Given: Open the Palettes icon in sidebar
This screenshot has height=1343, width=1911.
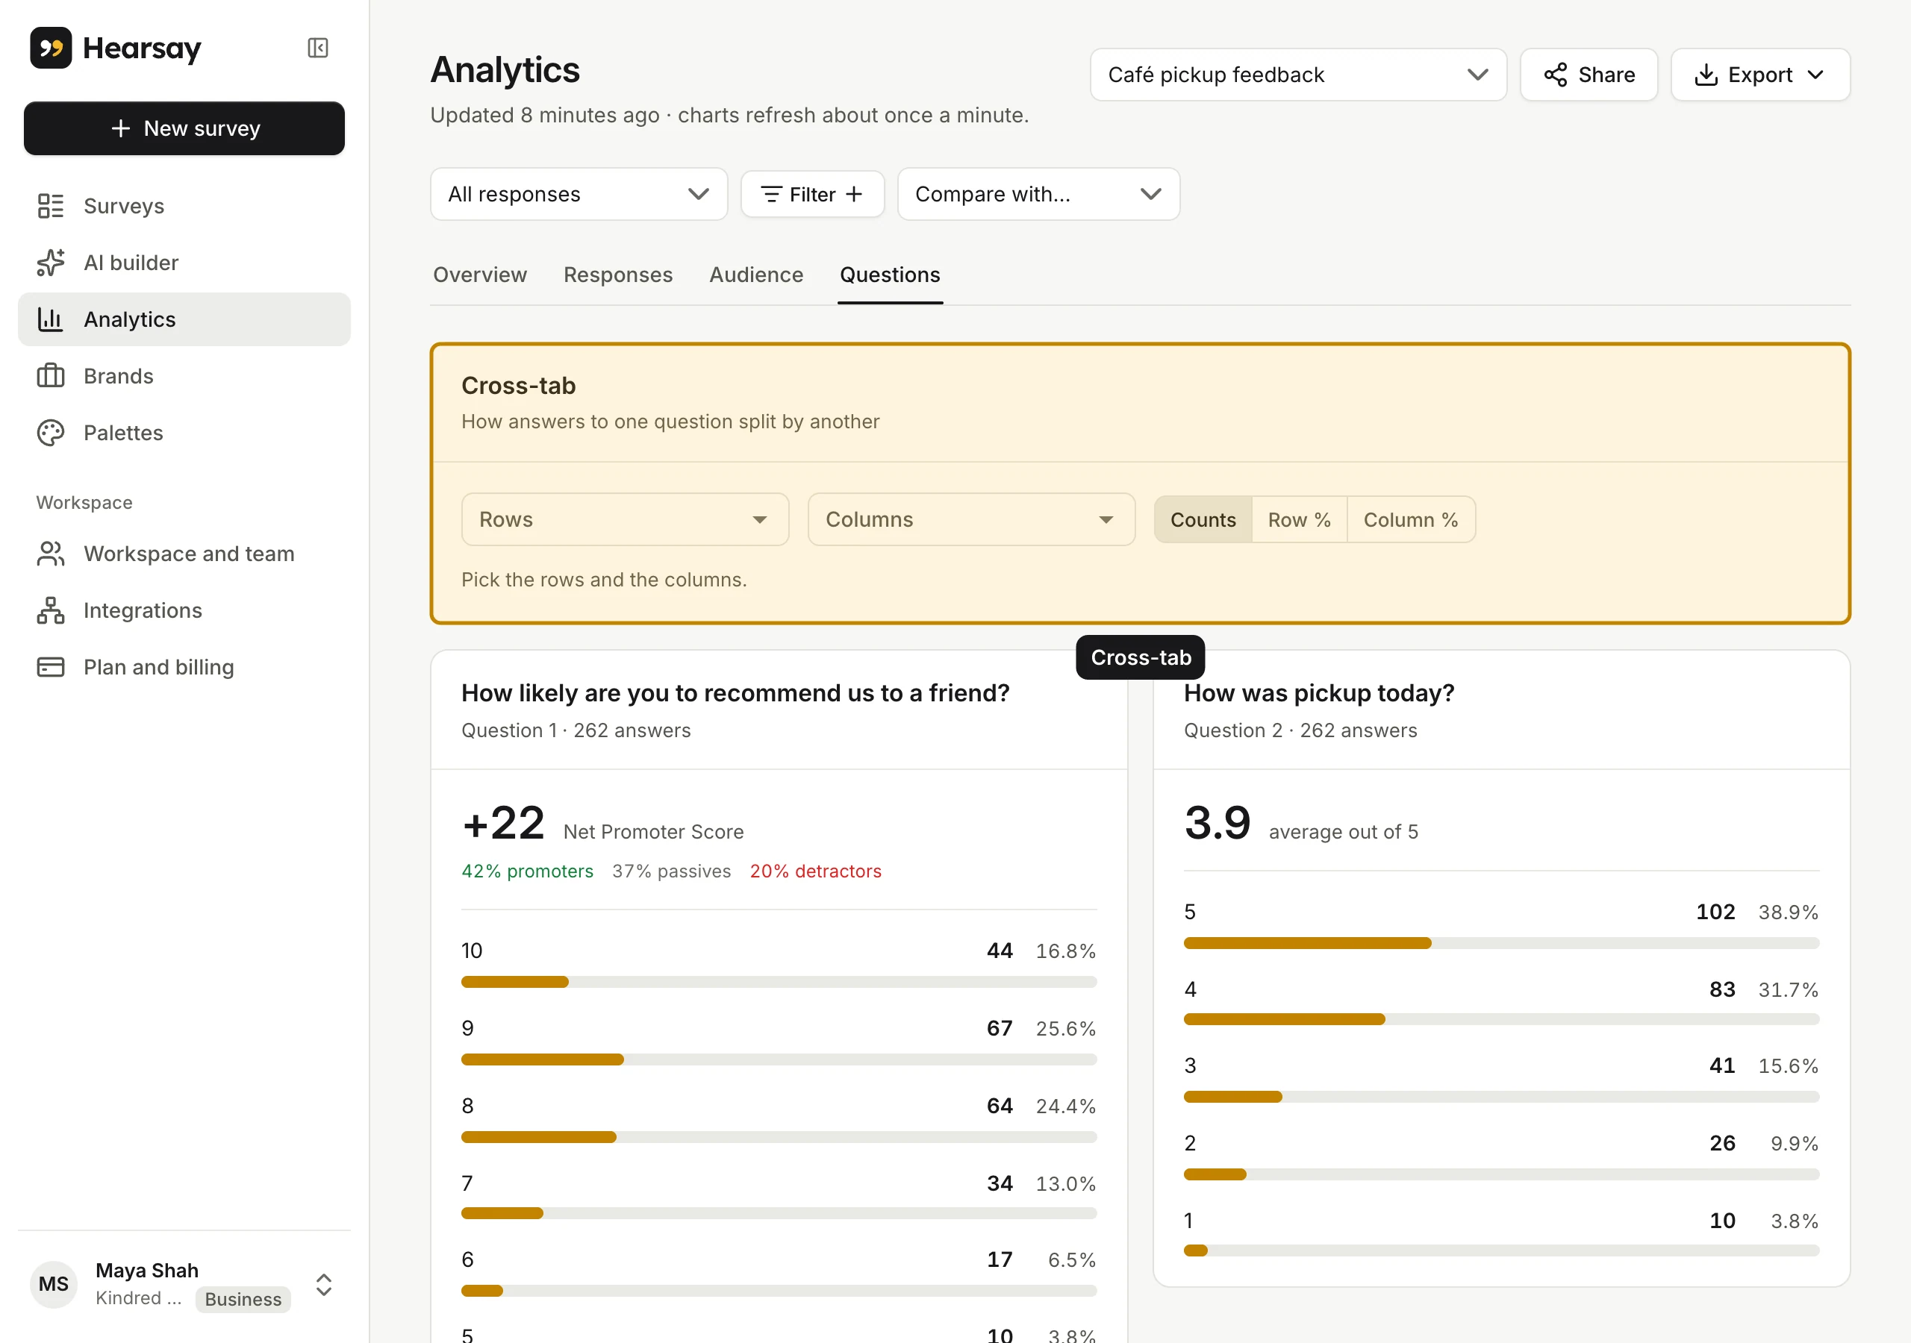Looking at the screenshot, I should pos(51,433).
